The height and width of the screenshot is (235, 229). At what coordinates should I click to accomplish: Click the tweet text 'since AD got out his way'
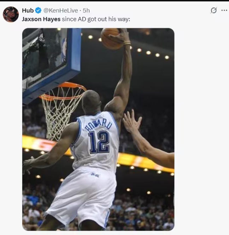[96, 19]
